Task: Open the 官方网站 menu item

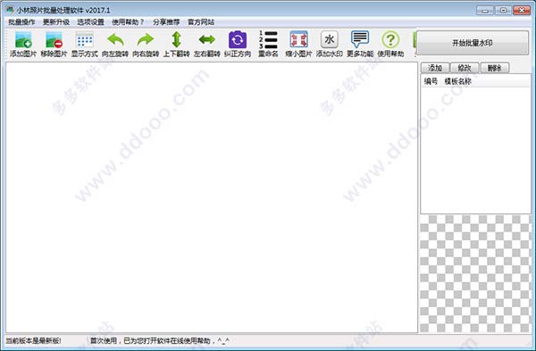Action: click(x=201, y=22)
